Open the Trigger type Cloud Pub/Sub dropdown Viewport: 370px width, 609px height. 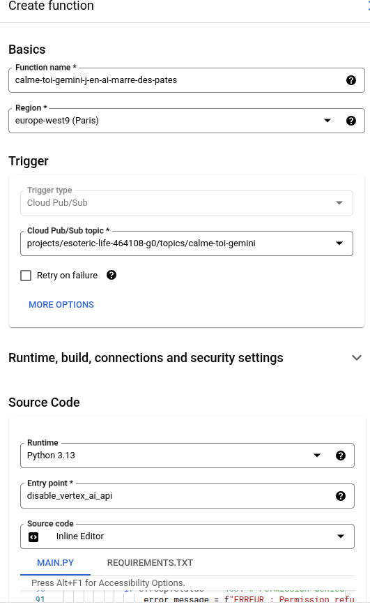click(x=187, y=203)
